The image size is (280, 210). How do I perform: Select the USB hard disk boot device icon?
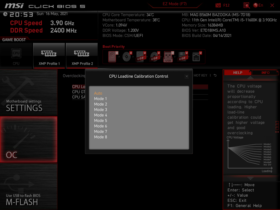141,57
